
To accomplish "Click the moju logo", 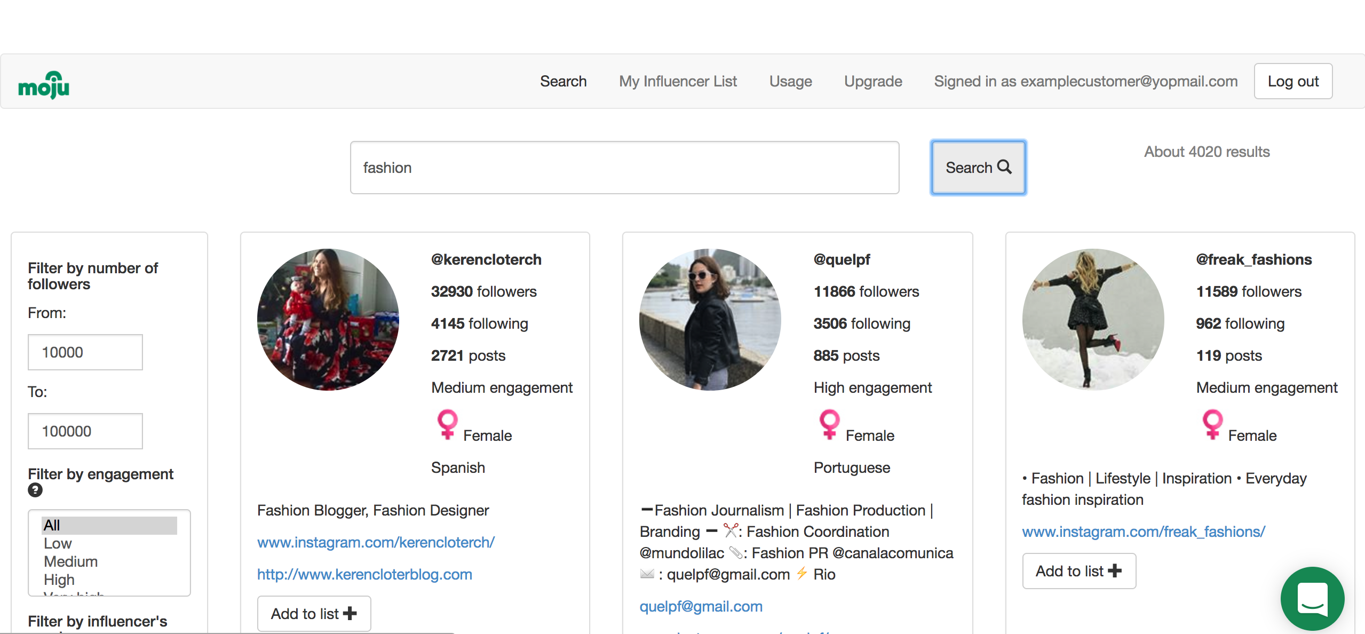I will pyautogui.click(x=44, y=85).
